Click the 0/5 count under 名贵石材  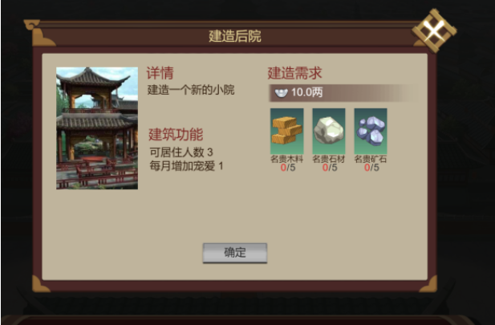point(330,168)
